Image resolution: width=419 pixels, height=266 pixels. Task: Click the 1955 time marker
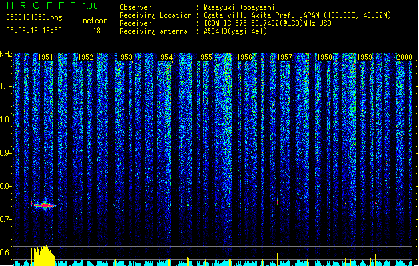coord(205,57)
